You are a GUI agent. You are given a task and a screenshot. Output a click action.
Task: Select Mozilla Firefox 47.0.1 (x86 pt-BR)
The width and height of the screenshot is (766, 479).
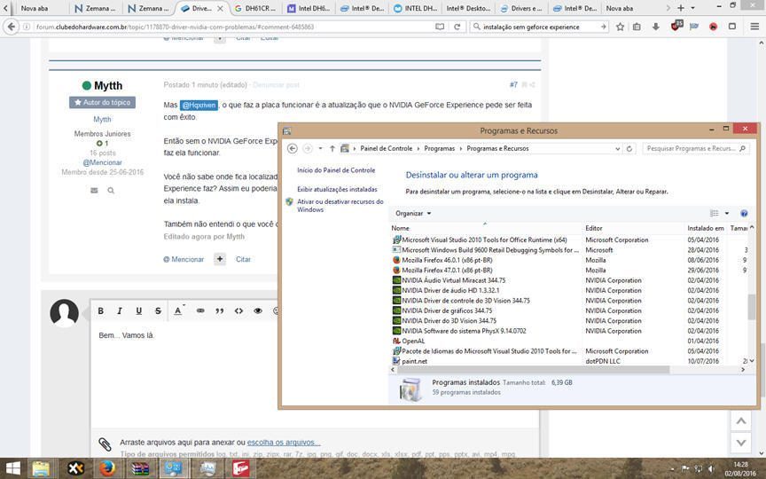click(x=569, y=271)
